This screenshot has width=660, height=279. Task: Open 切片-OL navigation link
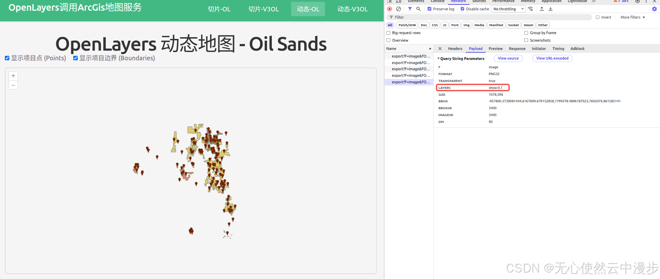point(219,9)
